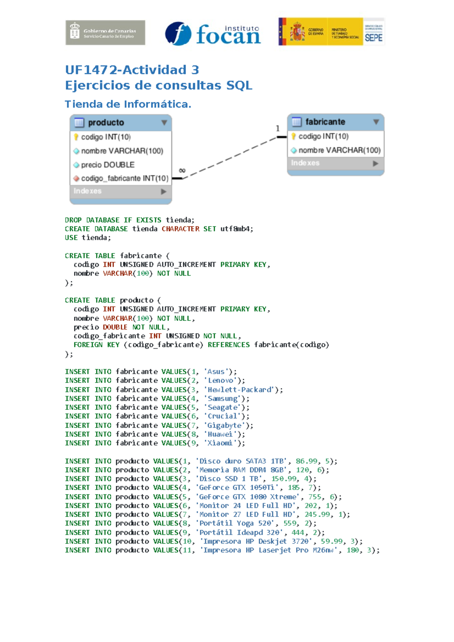Click the Gobierno de Canarias logo
Image resolution: width=454 pixels, height=642 pixels.
(105, 33)
